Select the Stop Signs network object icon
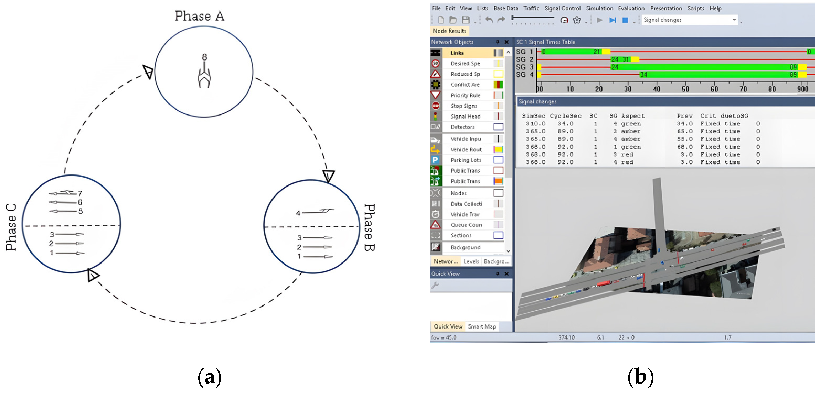The width and height of the screenshot is (820, 394). pos(435,106)
